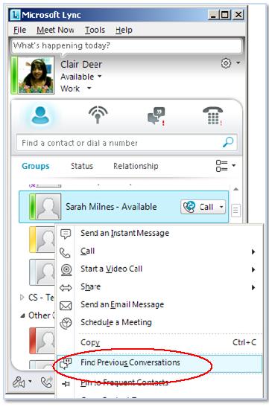269x407 pixels.
Task: Choose Copy from the context menu
Action: [x=159, y=342]
